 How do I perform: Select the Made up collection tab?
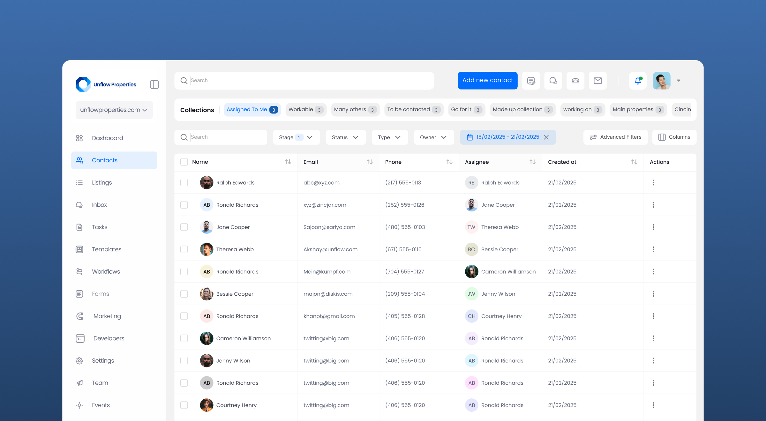[522, 110]
